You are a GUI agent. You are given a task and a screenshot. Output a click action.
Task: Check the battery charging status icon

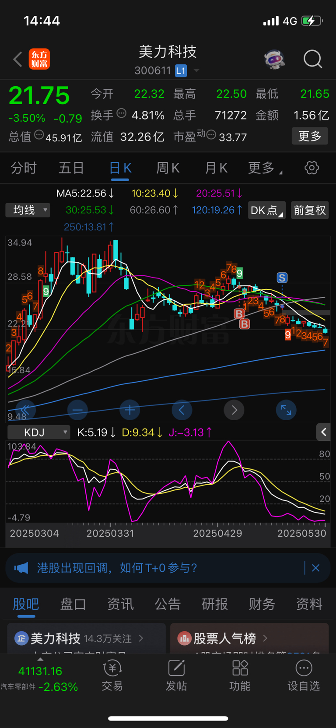(x=312, y=21)
